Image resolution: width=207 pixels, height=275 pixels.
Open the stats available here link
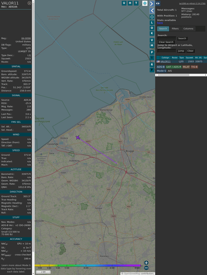160,23
